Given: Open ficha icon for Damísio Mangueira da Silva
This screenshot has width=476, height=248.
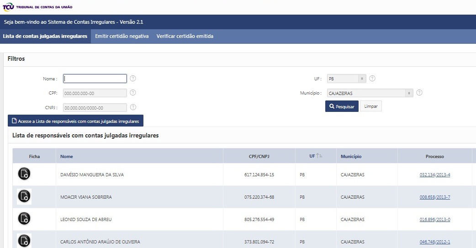Looking at the screenshot, I should (x=24, y=174).
